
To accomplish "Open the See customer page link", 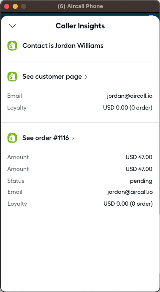I will coord(52,77).
